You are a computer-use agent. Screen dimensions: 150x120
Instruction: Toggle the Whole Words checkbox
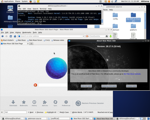point(71,112)
